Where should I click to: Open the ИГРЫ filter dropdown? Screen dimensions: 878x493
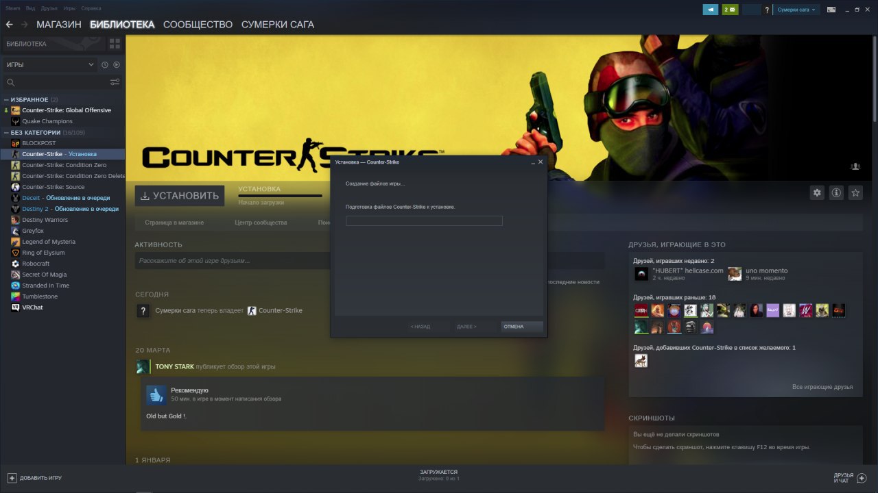50,65
